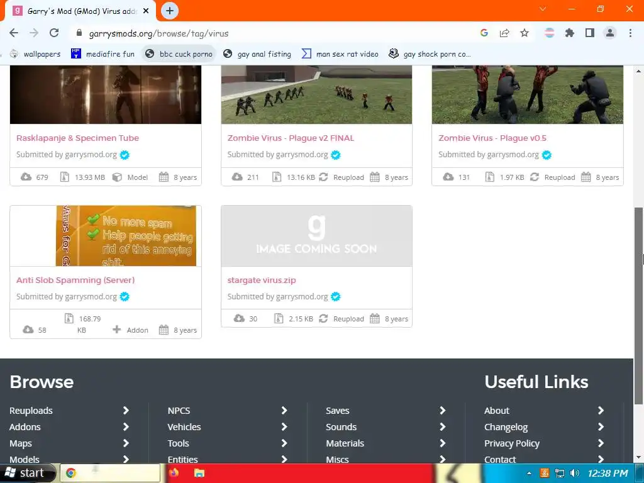Screen dimensions: 644x483
Task: Close the Garry's Mod Virus tab
Action: click(146, 11)
